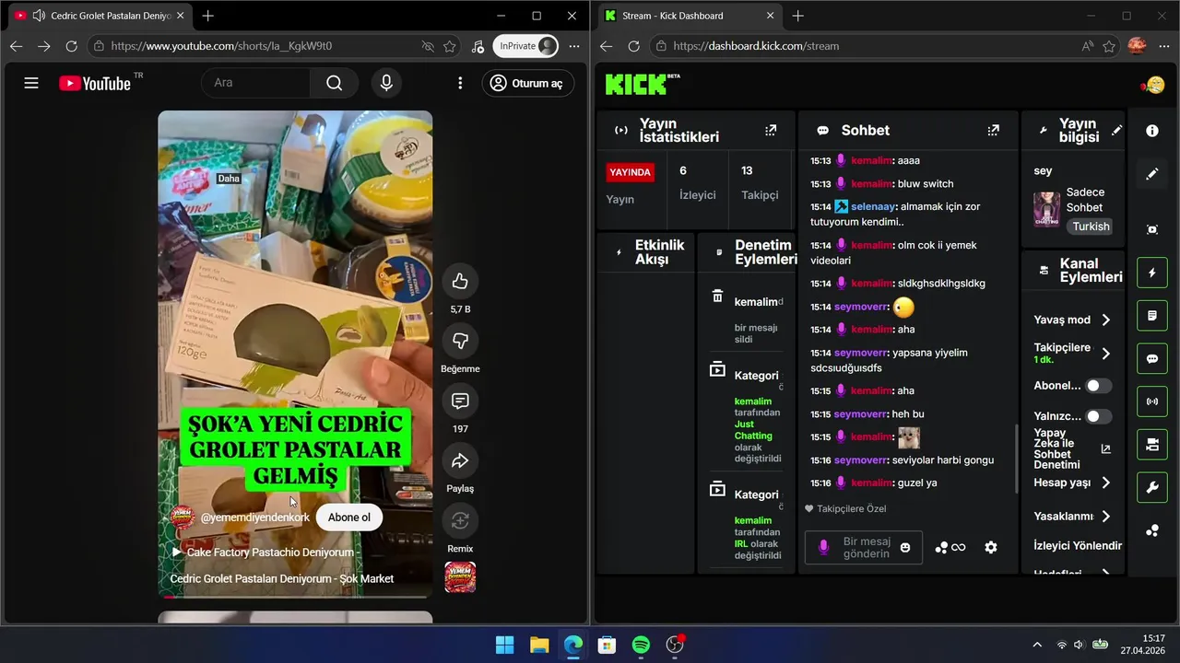The width and height of the screenshot is (1180, 663).
Task: Click the screen capture sidebar icon
Action: point(1152,229)
